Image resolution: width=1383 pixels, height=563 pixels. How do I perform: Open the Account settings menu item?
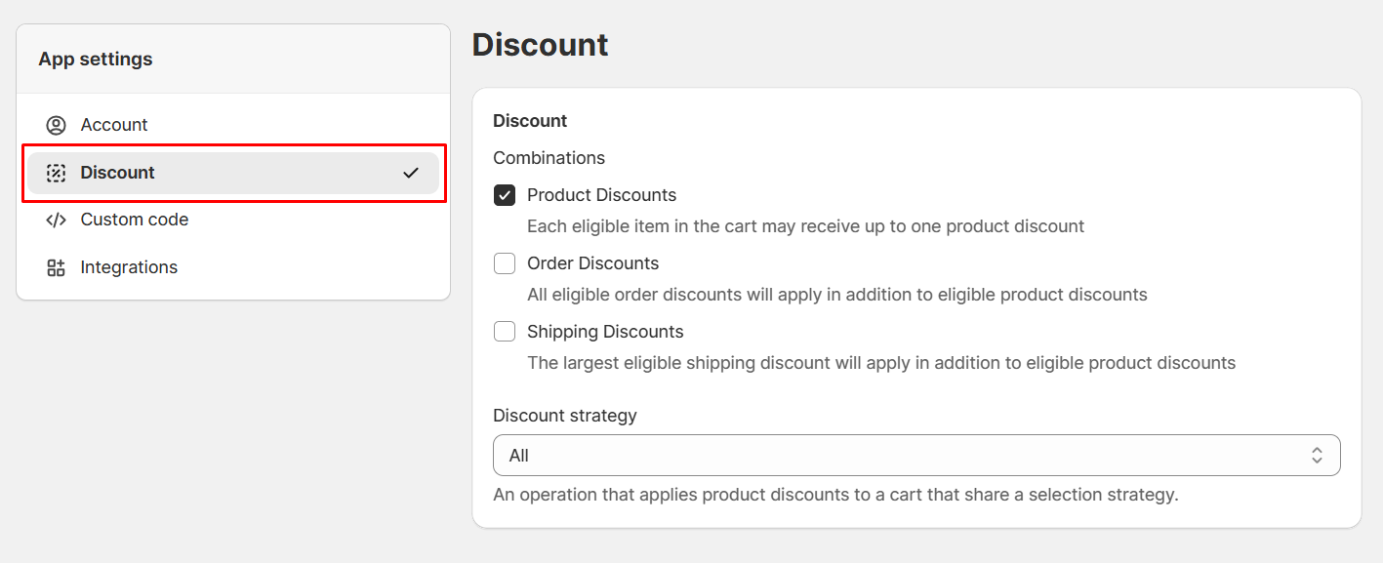114,125
